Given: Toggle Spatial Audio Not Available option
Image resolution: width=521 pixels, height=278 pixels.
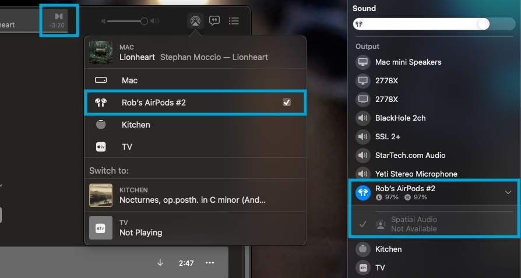Looking at the screenshot, I should pyautogui.click(x=434, y=224).
